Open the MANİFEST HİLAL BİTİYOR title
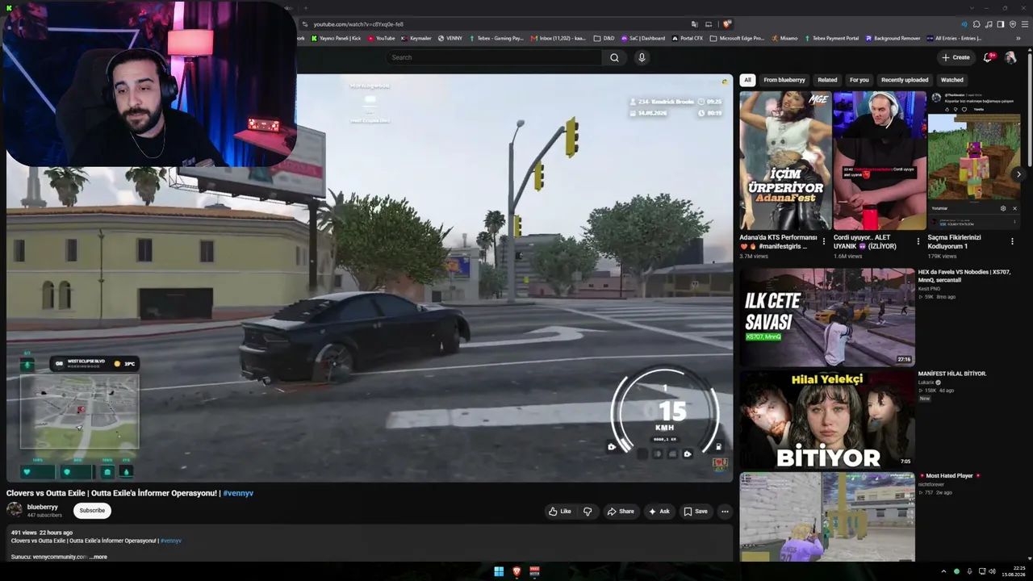 [x=952, y=374]
